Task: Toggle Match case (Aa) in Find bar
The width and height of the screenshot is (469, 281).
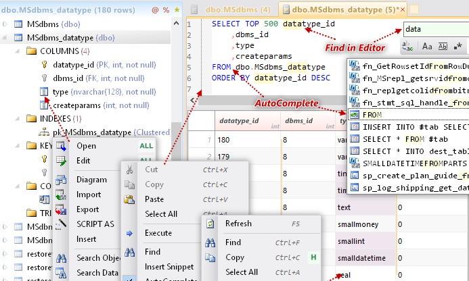Action: 427,47
